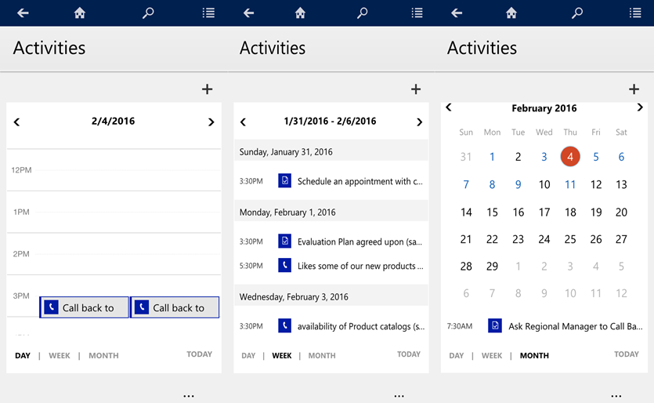Select date 22 in February calendar
654x403 pixels.
(492, 239)
